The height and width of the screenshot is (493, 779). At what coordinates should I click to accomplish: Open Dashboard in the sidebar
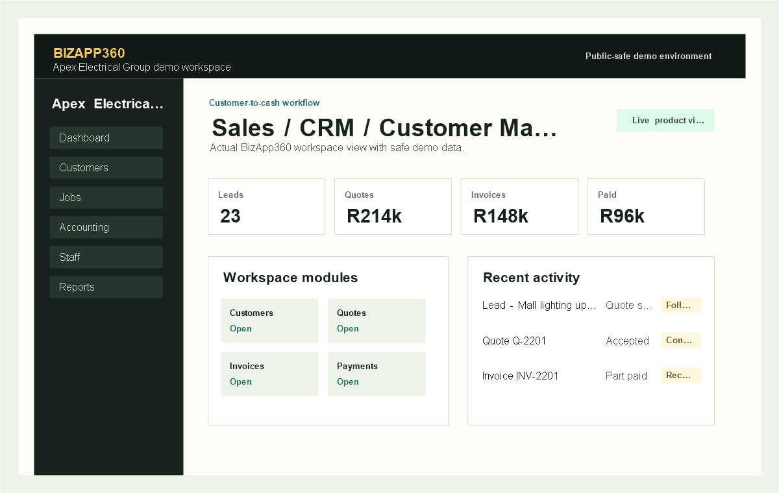(106, 138)
